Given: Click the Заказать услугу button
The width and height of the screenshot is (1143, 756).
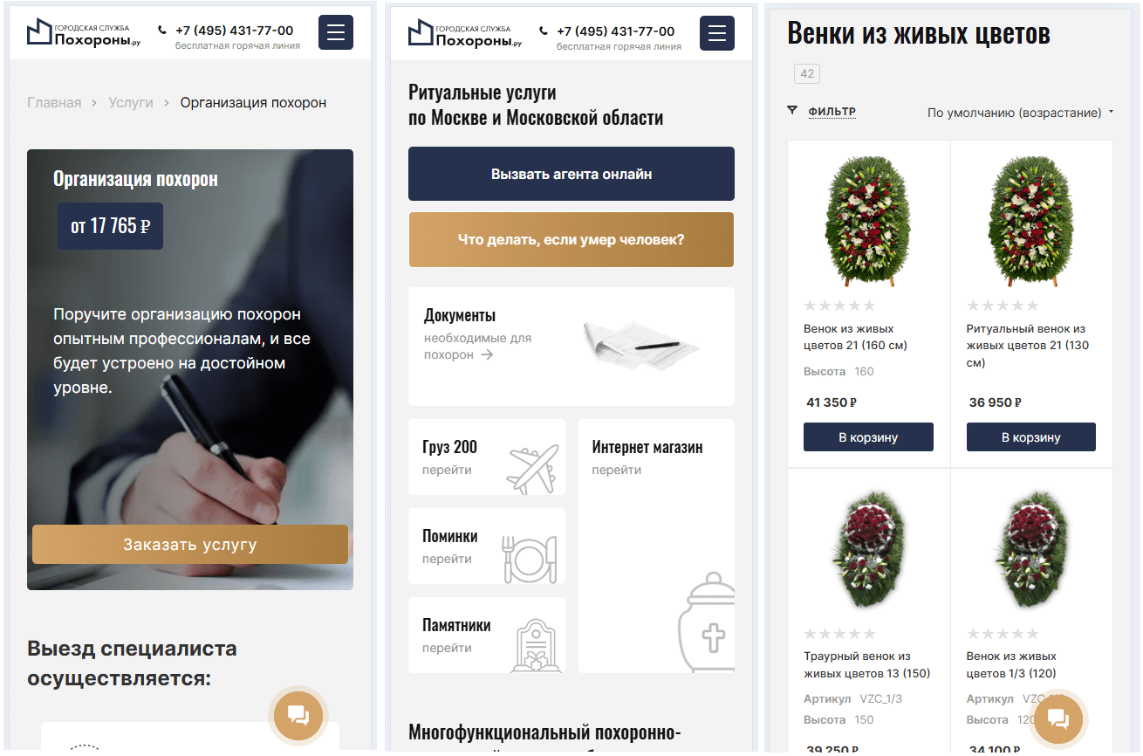Looking at the screenshot, I should pos(190,545).
